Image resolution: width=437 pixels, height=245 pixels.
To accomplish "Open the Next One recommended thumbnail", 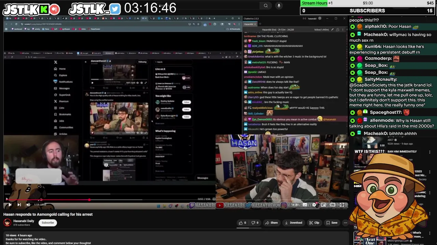I will [370, 238].
